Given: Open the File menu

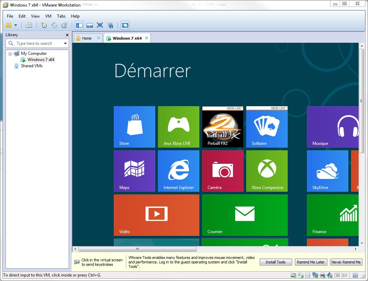Looking at the screenshot, I should coord(10,16).
